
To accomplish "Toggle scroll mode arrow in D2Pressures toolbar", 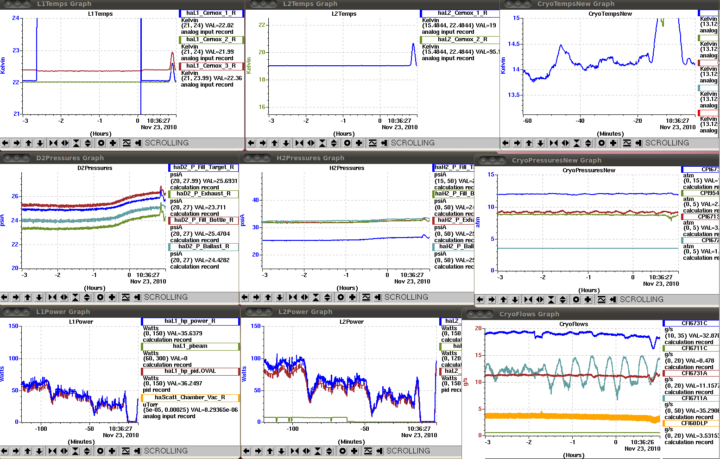I will click(137, 297).
